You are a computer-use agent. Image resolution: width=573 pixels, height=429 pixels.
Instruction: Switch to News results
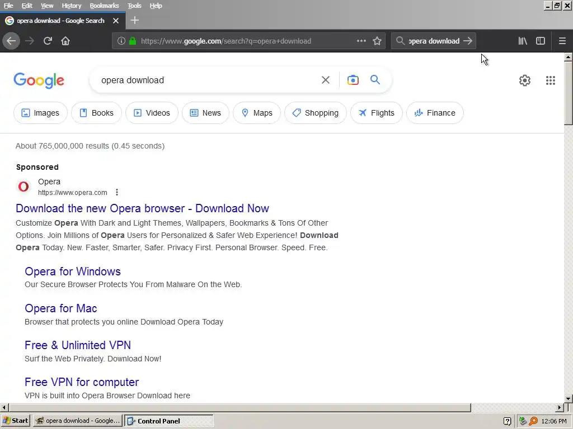(x=206, y=113)
